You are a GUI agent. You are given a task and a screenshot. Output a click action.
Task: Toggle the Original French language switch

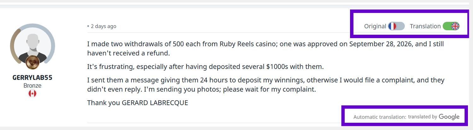click(x=396, y=26)
